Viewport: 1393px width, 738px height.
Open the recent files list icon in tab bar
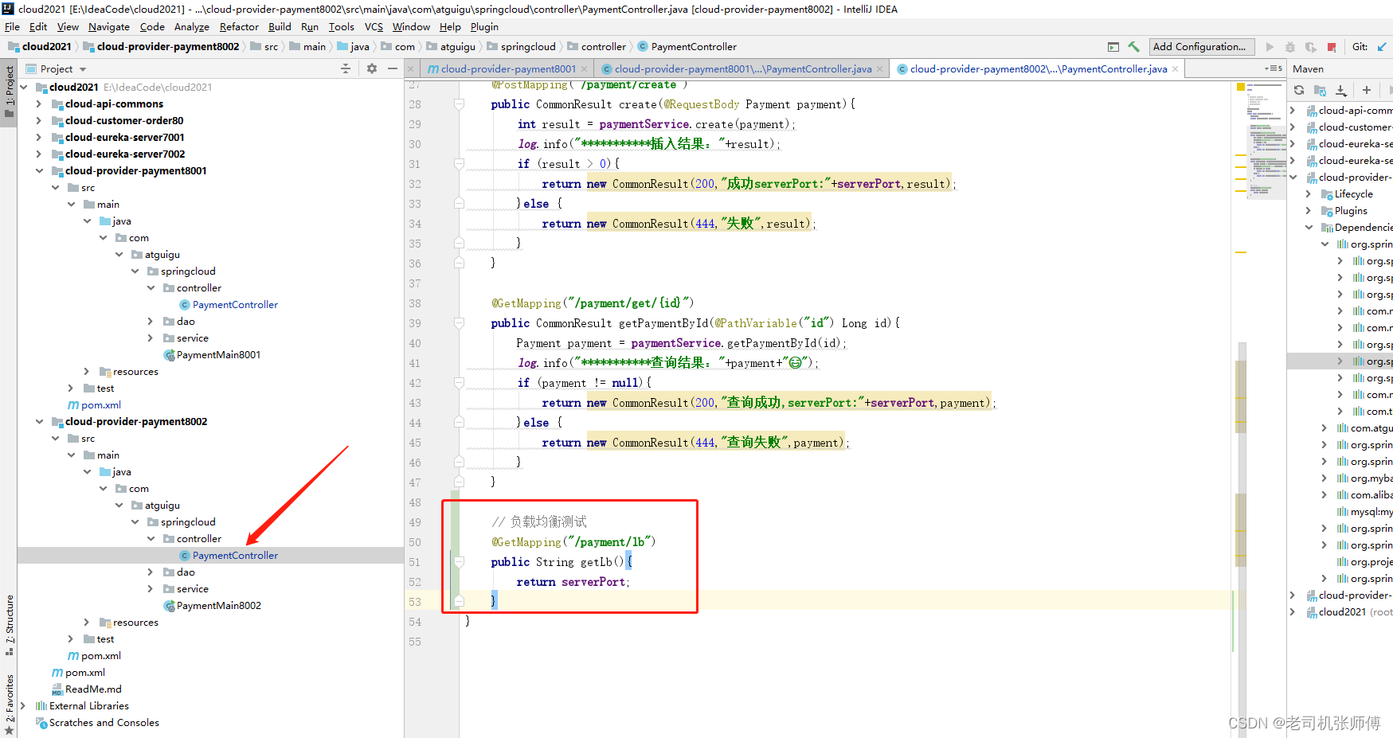(x=1274, y=69)
